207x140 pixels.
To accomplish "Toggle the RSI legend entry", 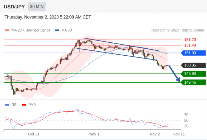I will coord(11,105).
